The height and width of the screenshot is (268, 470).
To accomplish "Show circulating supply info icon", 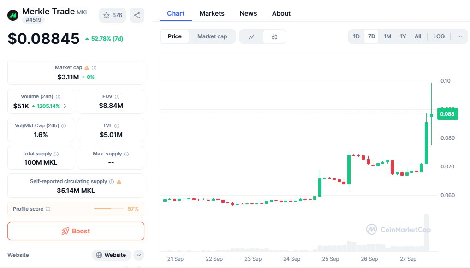I will [x=112, y=182].
